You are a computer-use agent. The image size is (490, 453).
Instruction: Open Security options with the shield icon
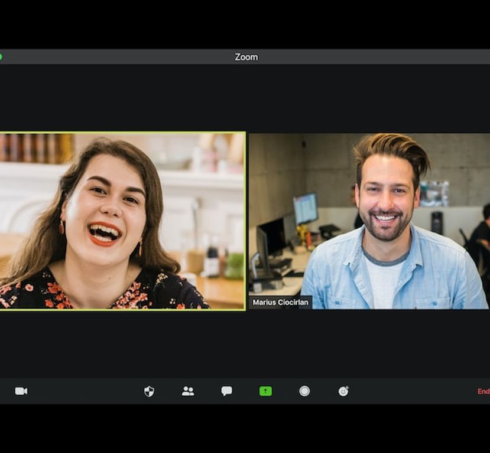pos(150,391)
